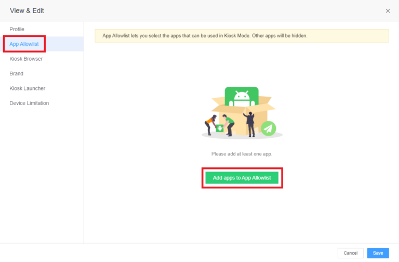Open the Brand section
Viewport: 399px width, 262px height.
(x=16, y=74)
